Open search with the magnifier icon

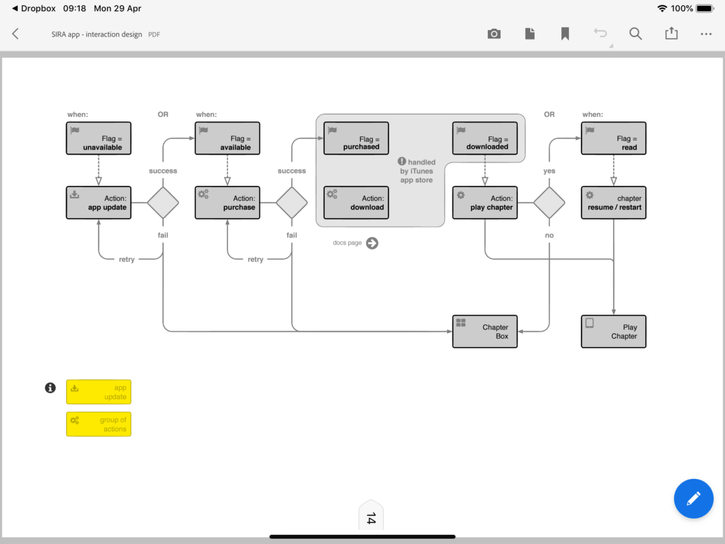[x=635, y=34]
